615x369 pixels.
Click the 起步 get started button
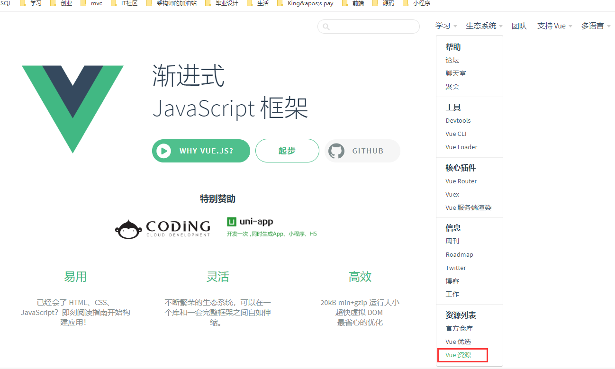pos(287,151)
